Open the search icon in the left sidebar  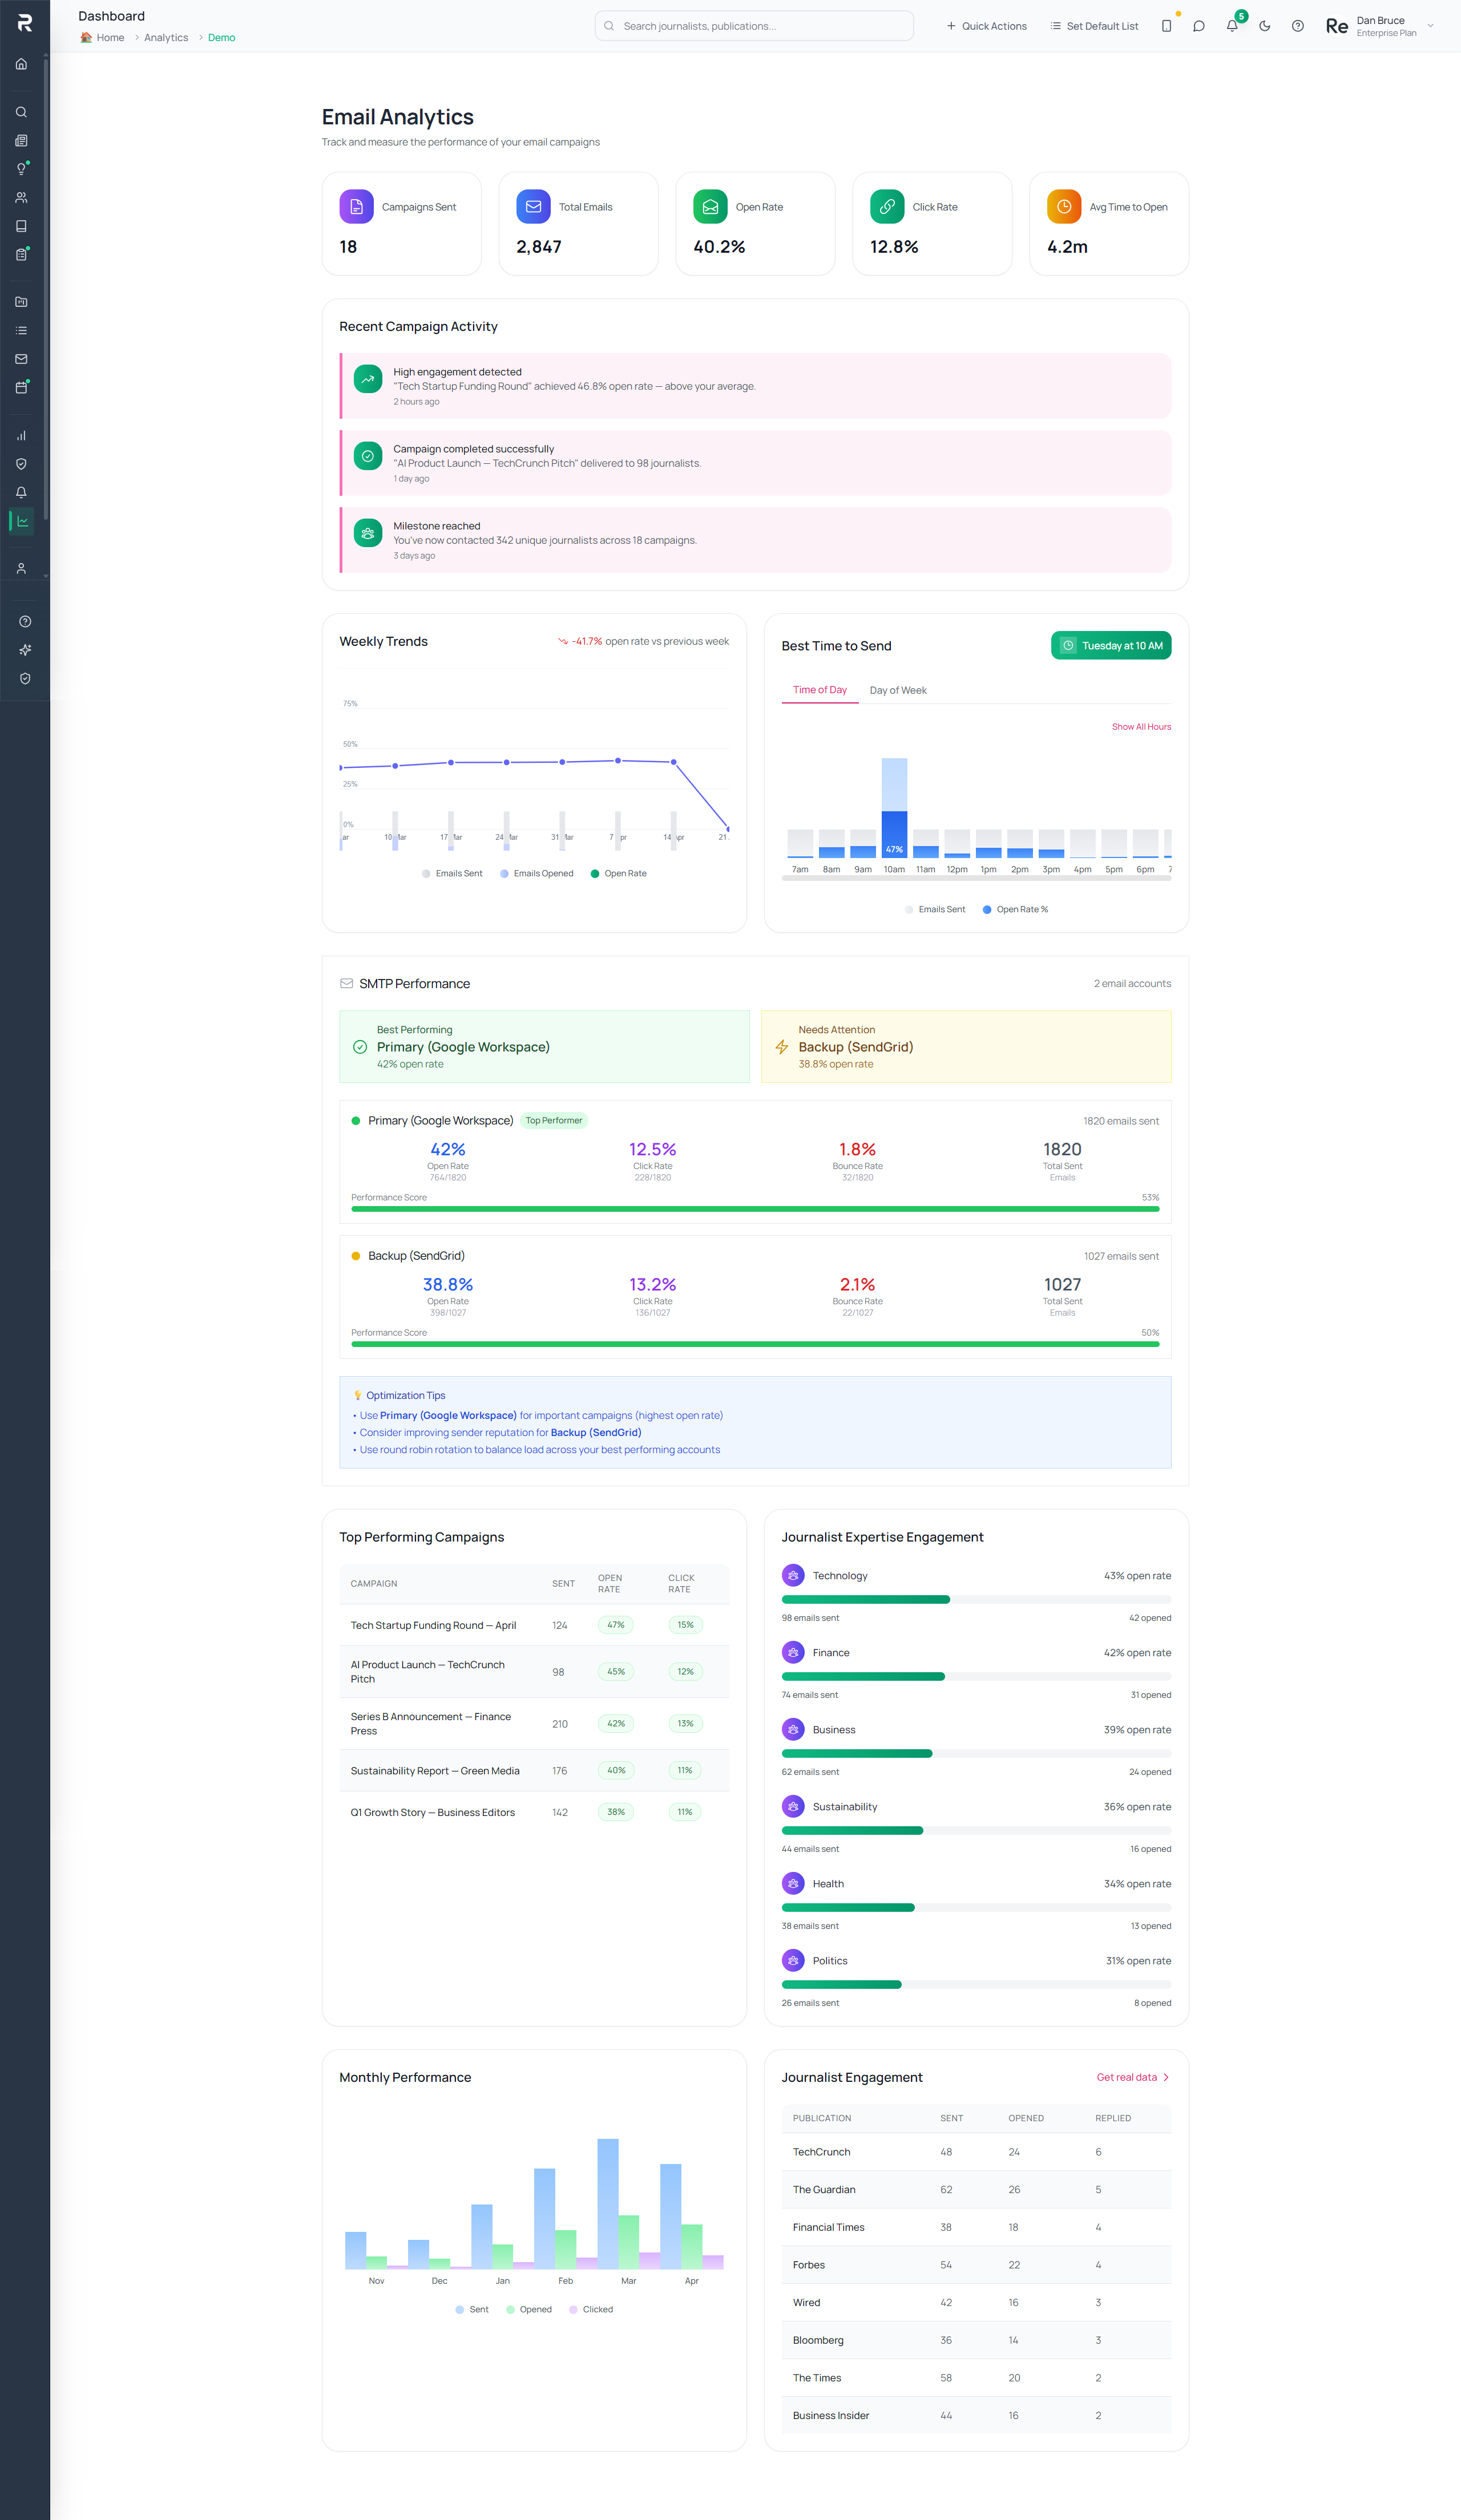point(21,112)
